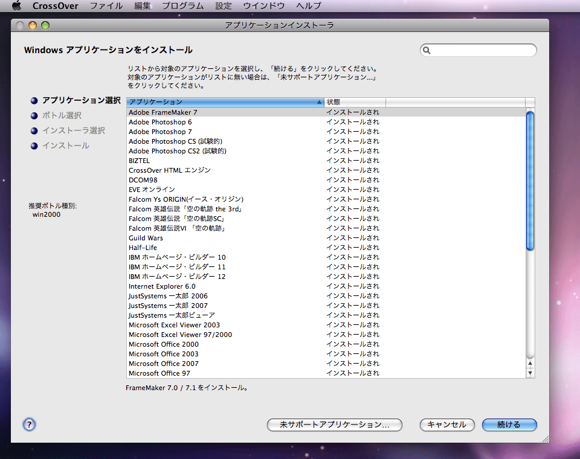580x459 pixels.
Task: Click the 続ける button
Action: click(509, 425)
